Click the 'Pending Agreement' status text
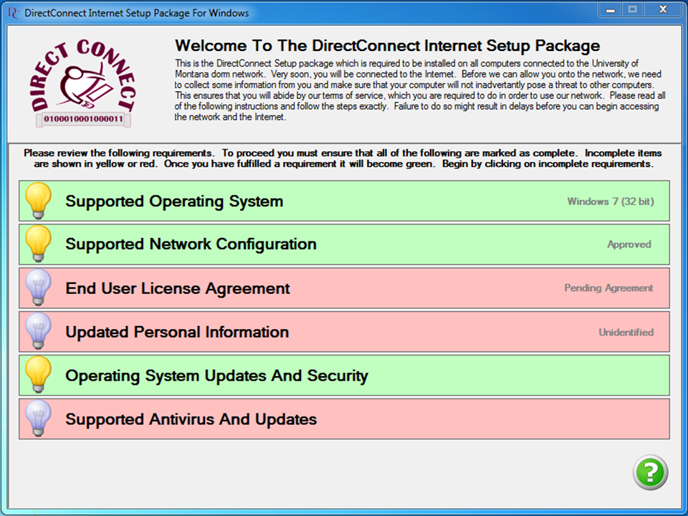Image resolution: width=688 pixels, height=516 pixels. coord(608,288)
